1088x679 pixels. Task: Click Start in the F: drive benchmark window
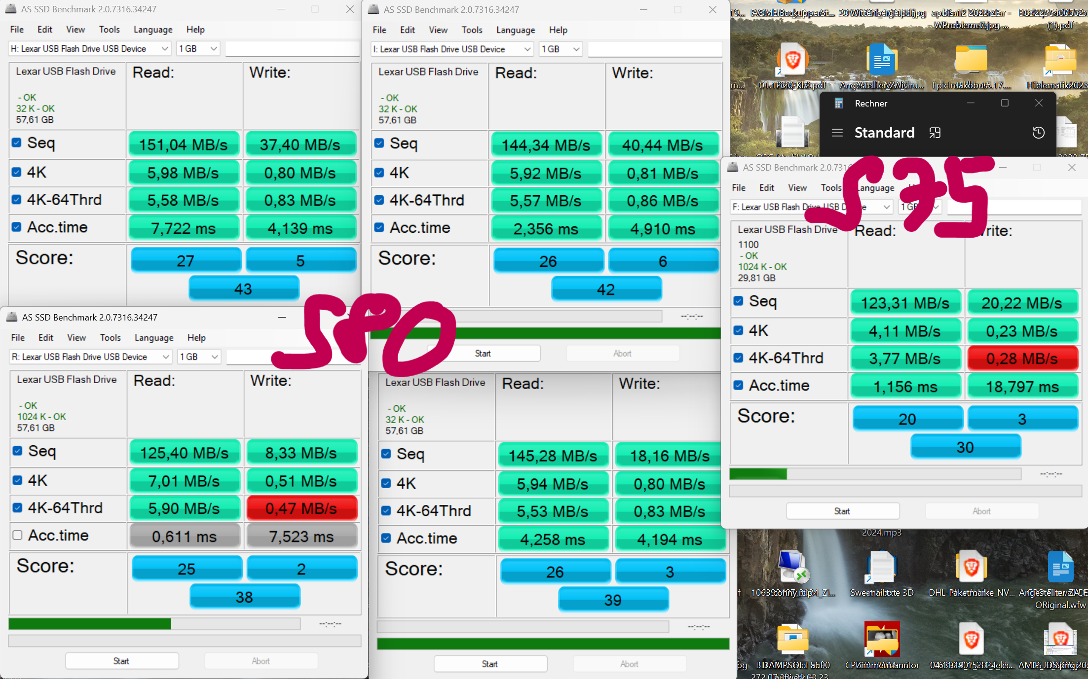point(842,511)
